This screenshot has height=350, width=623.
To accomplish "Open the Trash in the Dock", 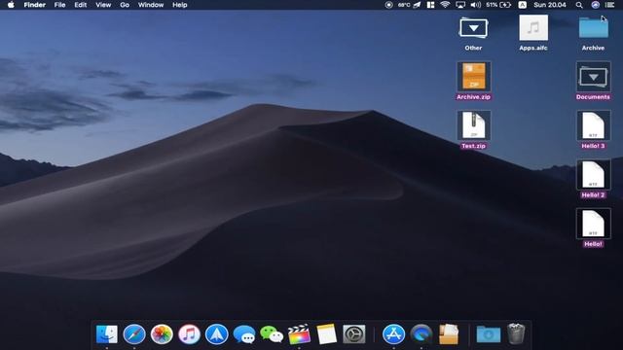I will point(516,333).
